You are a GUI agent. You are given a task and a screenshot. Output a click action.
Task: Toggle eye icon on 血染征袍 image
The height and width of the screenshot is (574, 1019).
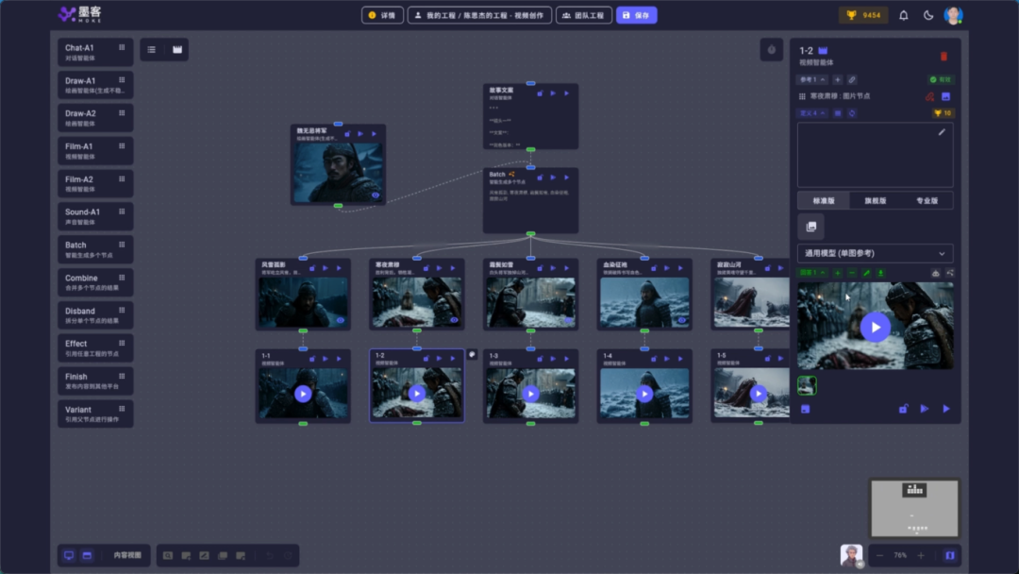click(681, 320)
